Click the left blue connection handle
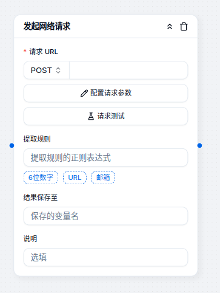Viewport: 220px width, 293px height. pos(12,145)
